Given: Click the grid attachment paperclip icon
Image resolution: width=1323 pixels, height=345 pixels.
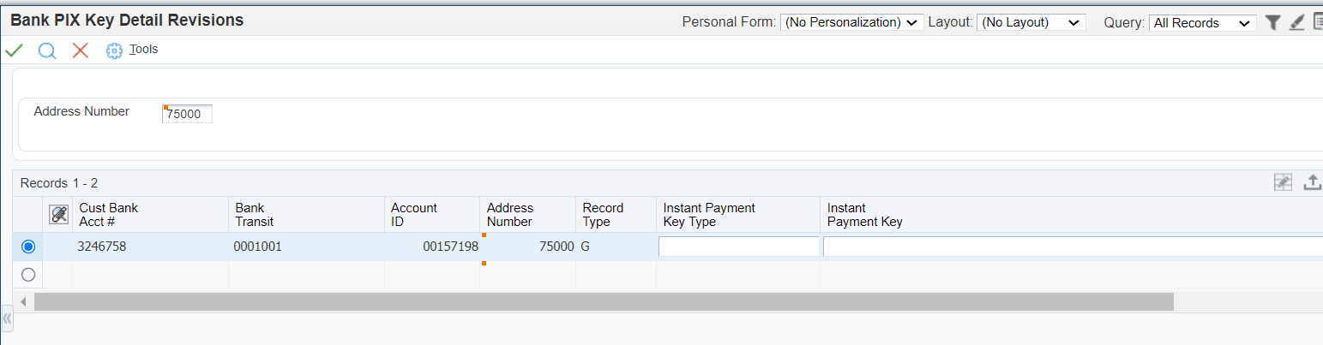Looking at the screenshot, I should pos(58,215).
